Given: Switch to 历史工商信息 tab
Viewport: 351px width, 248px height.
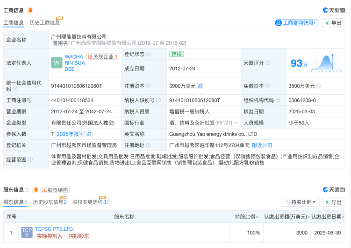Looking at the screenshot, I should pyautogui.click(x=45, y=23).
